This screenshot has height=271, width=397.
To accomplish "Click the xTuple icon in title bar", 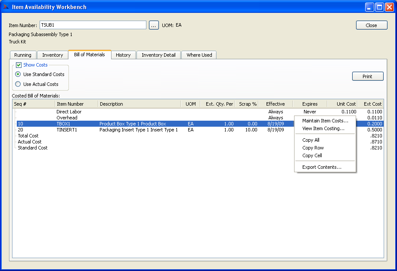I will coord(6,7).
